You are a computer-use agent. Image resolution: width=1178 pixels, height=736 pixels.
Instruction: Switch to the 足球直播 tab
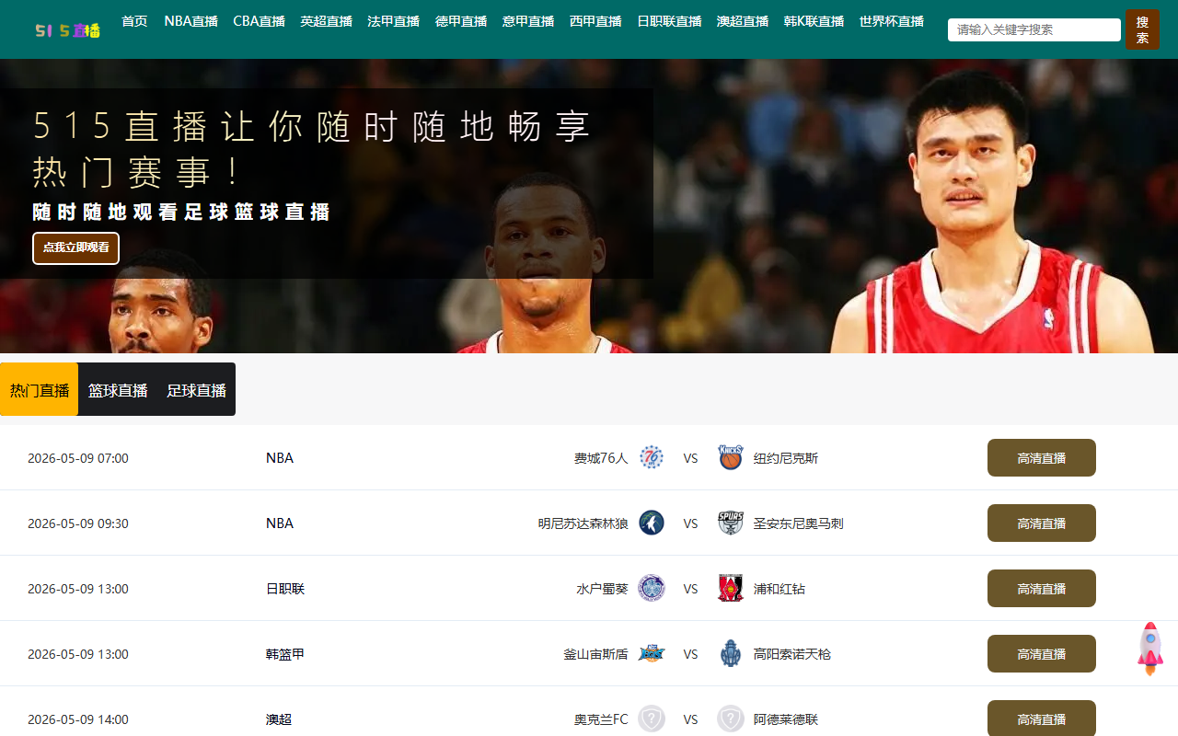pyautogui.click(x=196, y=390)
